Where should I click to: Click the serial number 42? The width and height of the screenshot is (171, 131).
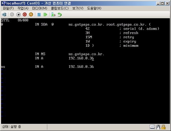pyautogui.click(x=88, y=29)
